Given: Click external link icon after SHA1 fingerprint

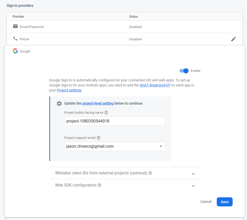Looking at the screenshot, I should tap(168, 85).
